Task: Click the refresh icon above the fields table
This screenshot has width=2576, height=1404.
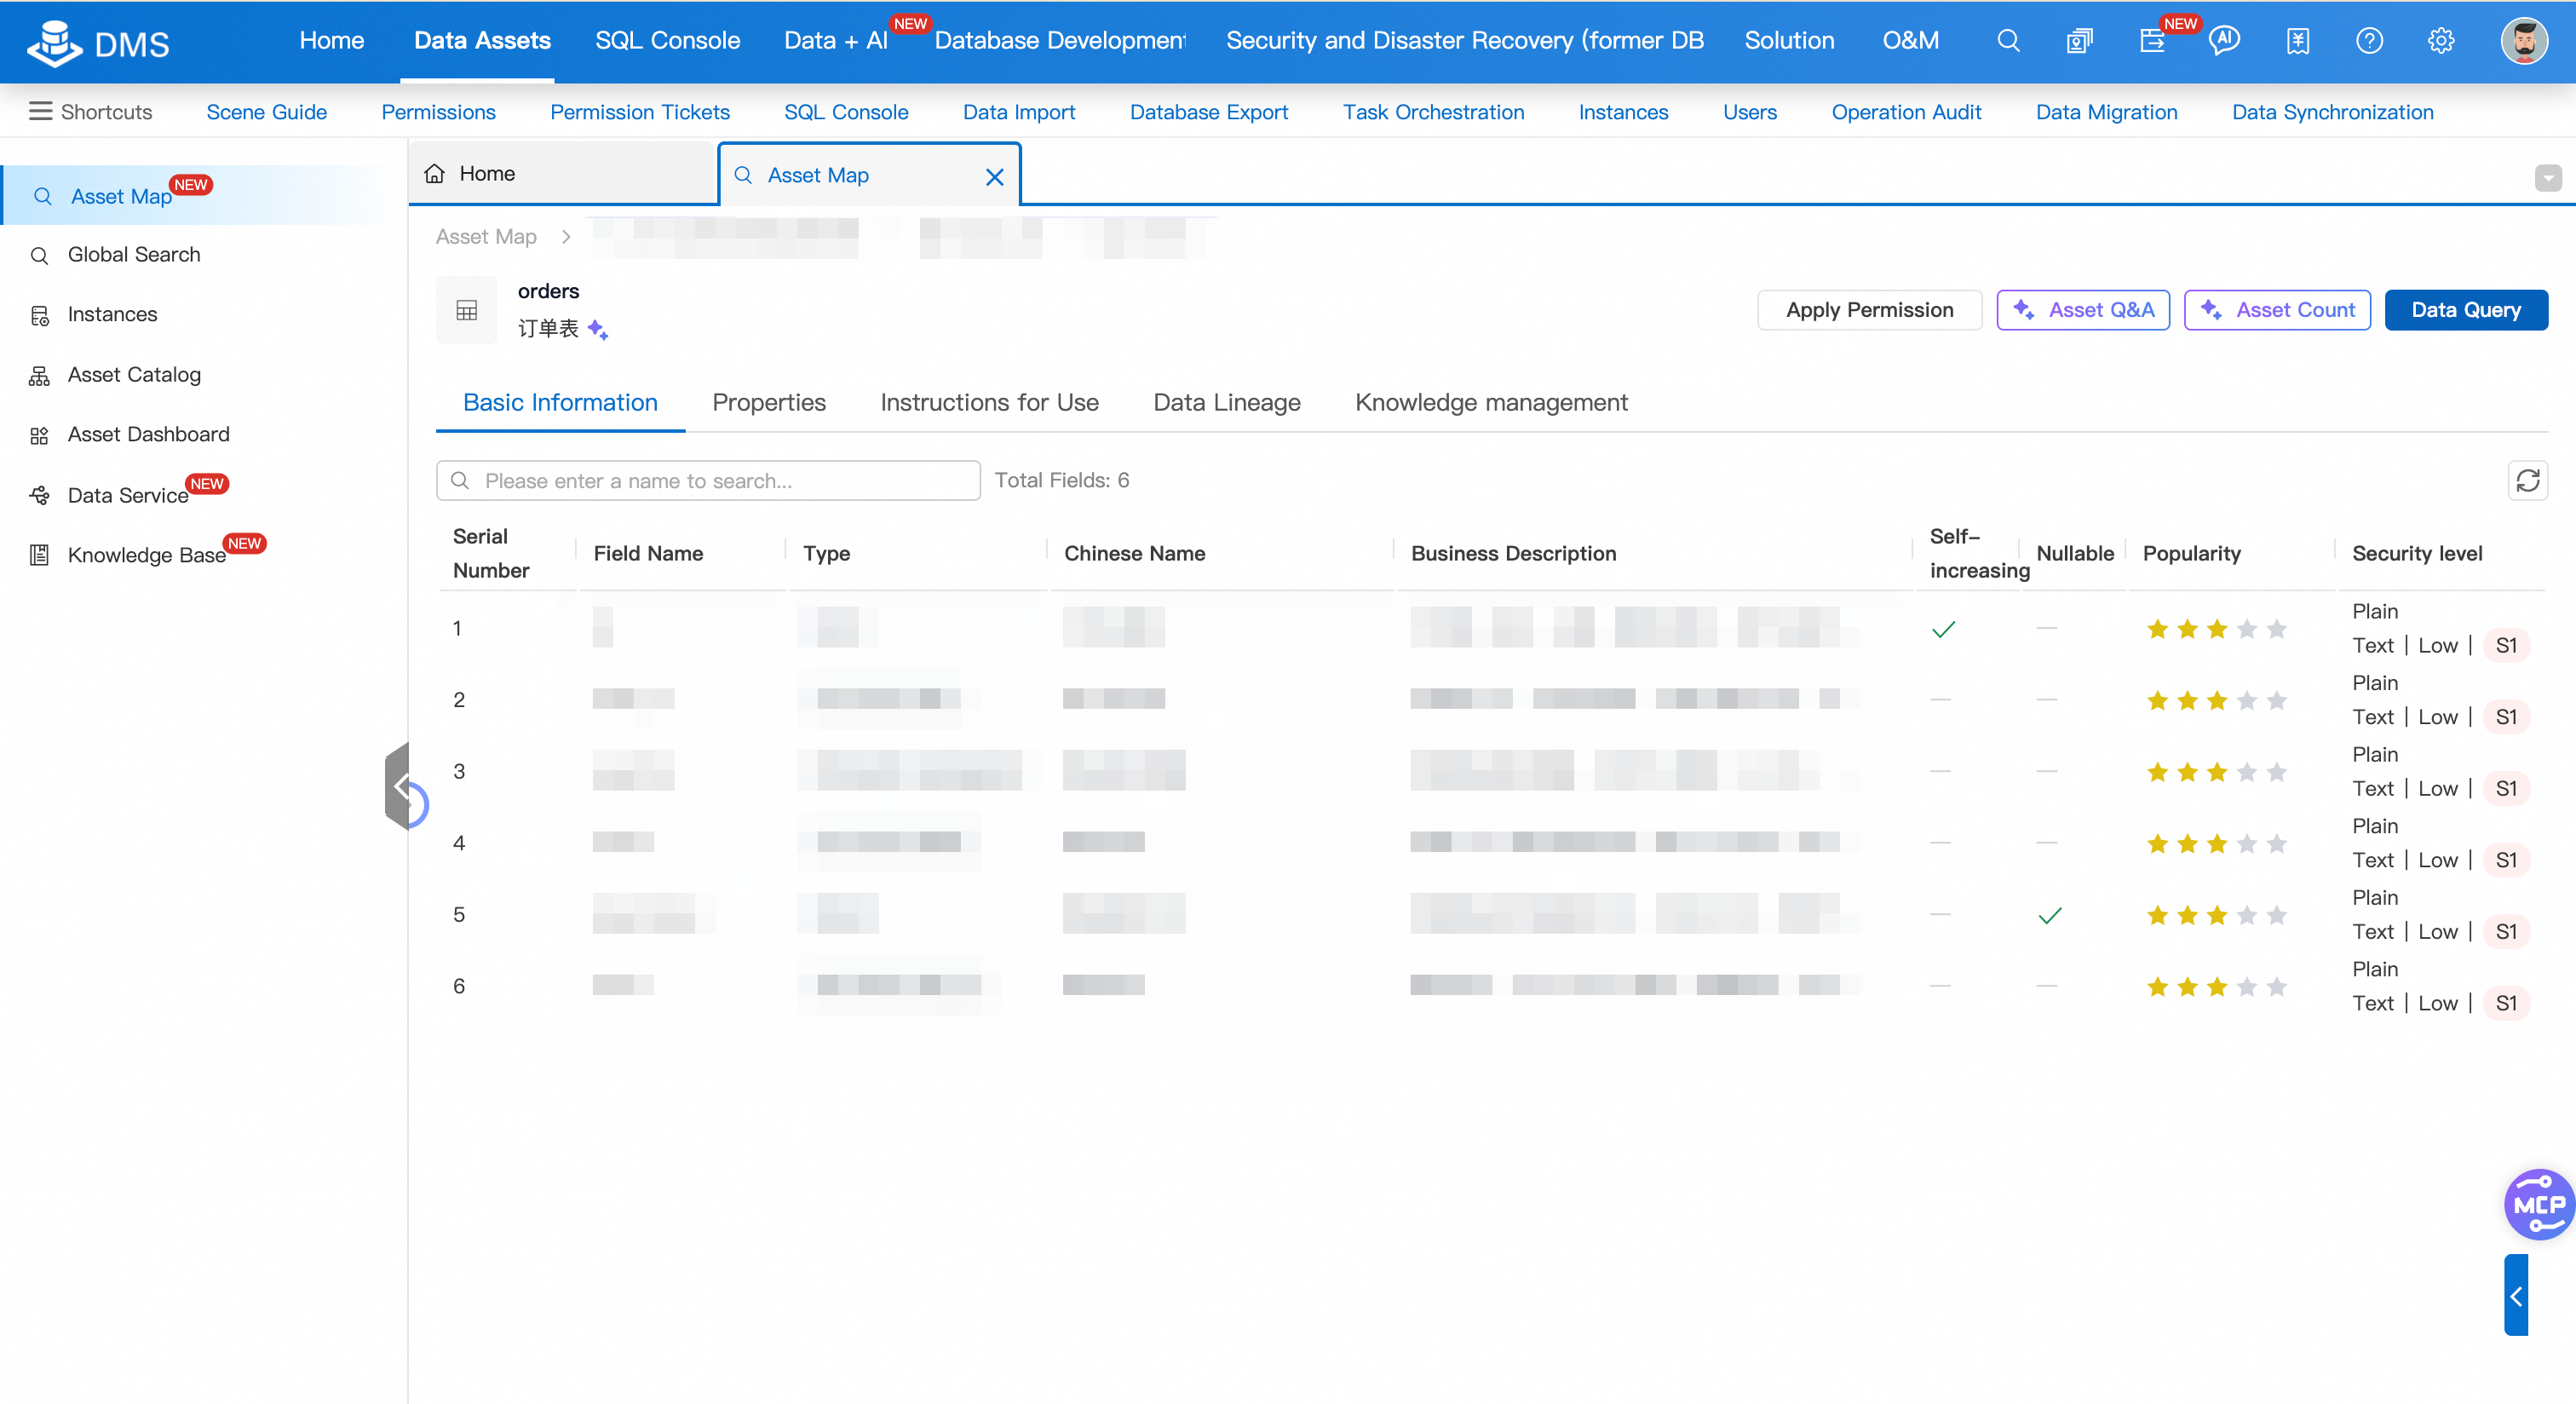Action: point(2527,481)
